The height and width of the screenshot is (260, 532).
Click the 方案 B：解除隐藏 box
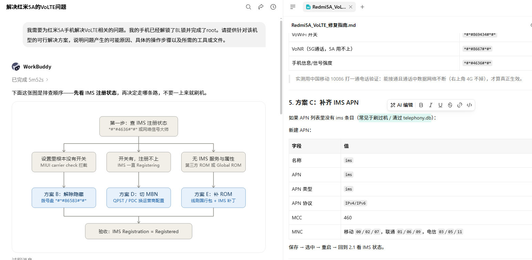[x=64, y=198]
